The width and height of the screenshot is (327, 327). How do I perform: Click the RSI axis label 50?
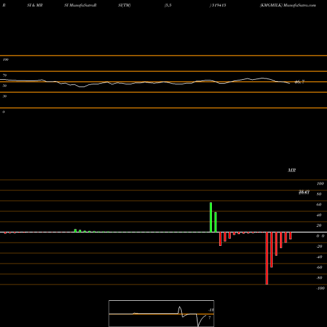(5, 86)
